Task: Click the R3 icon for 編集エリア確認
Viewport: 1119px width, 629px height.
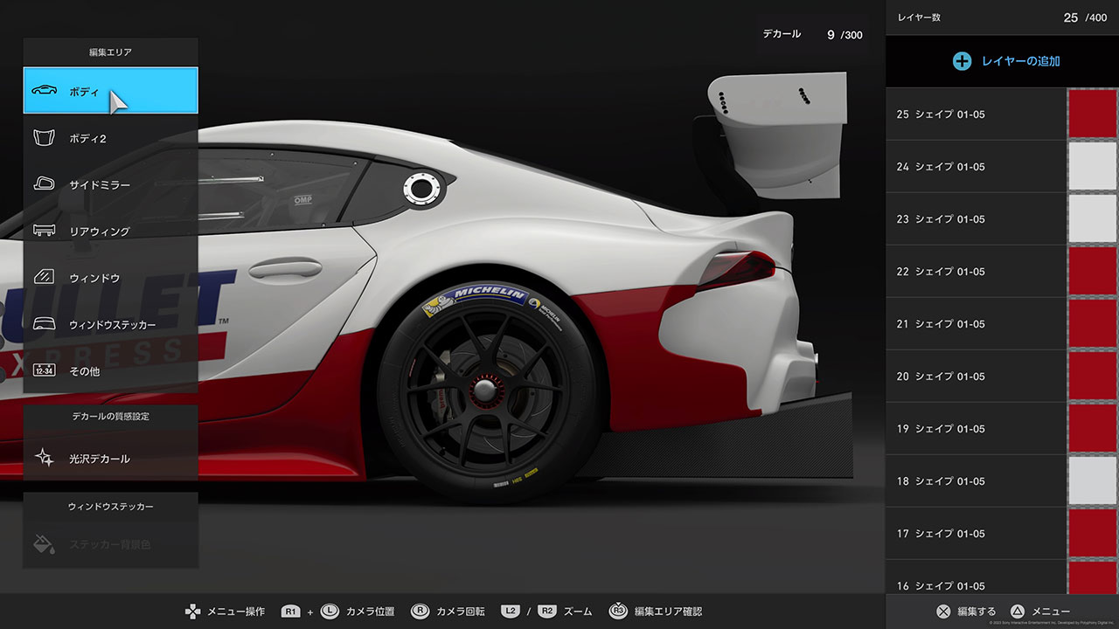Action: (x=618, y=612)
